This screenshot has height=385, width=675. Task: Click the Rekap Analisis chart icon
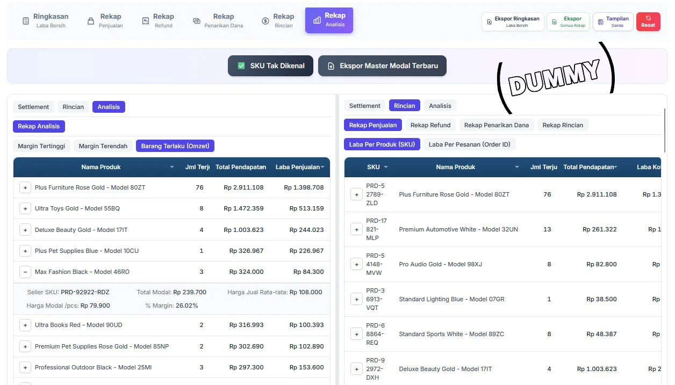point(317,20)
